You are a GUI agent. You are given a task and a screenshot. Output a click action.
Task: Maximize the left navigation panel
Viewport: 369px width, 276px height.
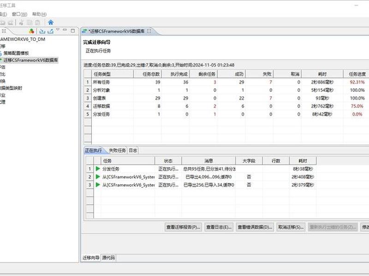pyautogui.click(x=73, y=31)
